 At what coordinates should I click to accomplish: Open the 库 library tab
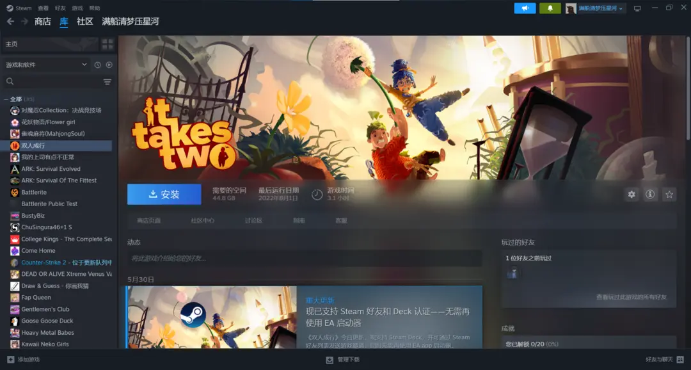click(x=64, y=21)
